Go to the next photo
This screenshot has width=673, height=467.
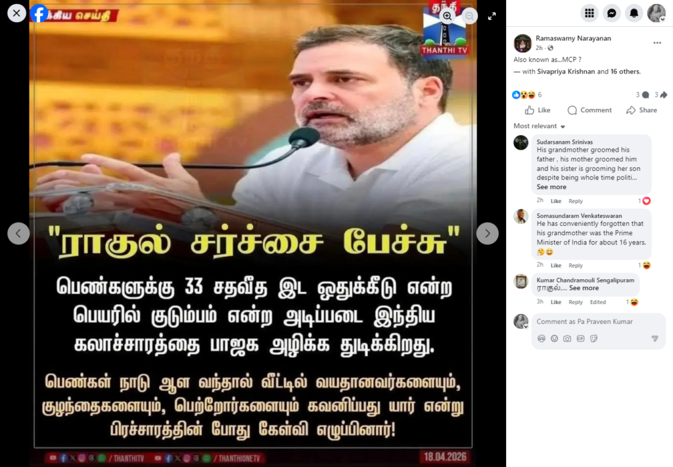coord(487,233)
